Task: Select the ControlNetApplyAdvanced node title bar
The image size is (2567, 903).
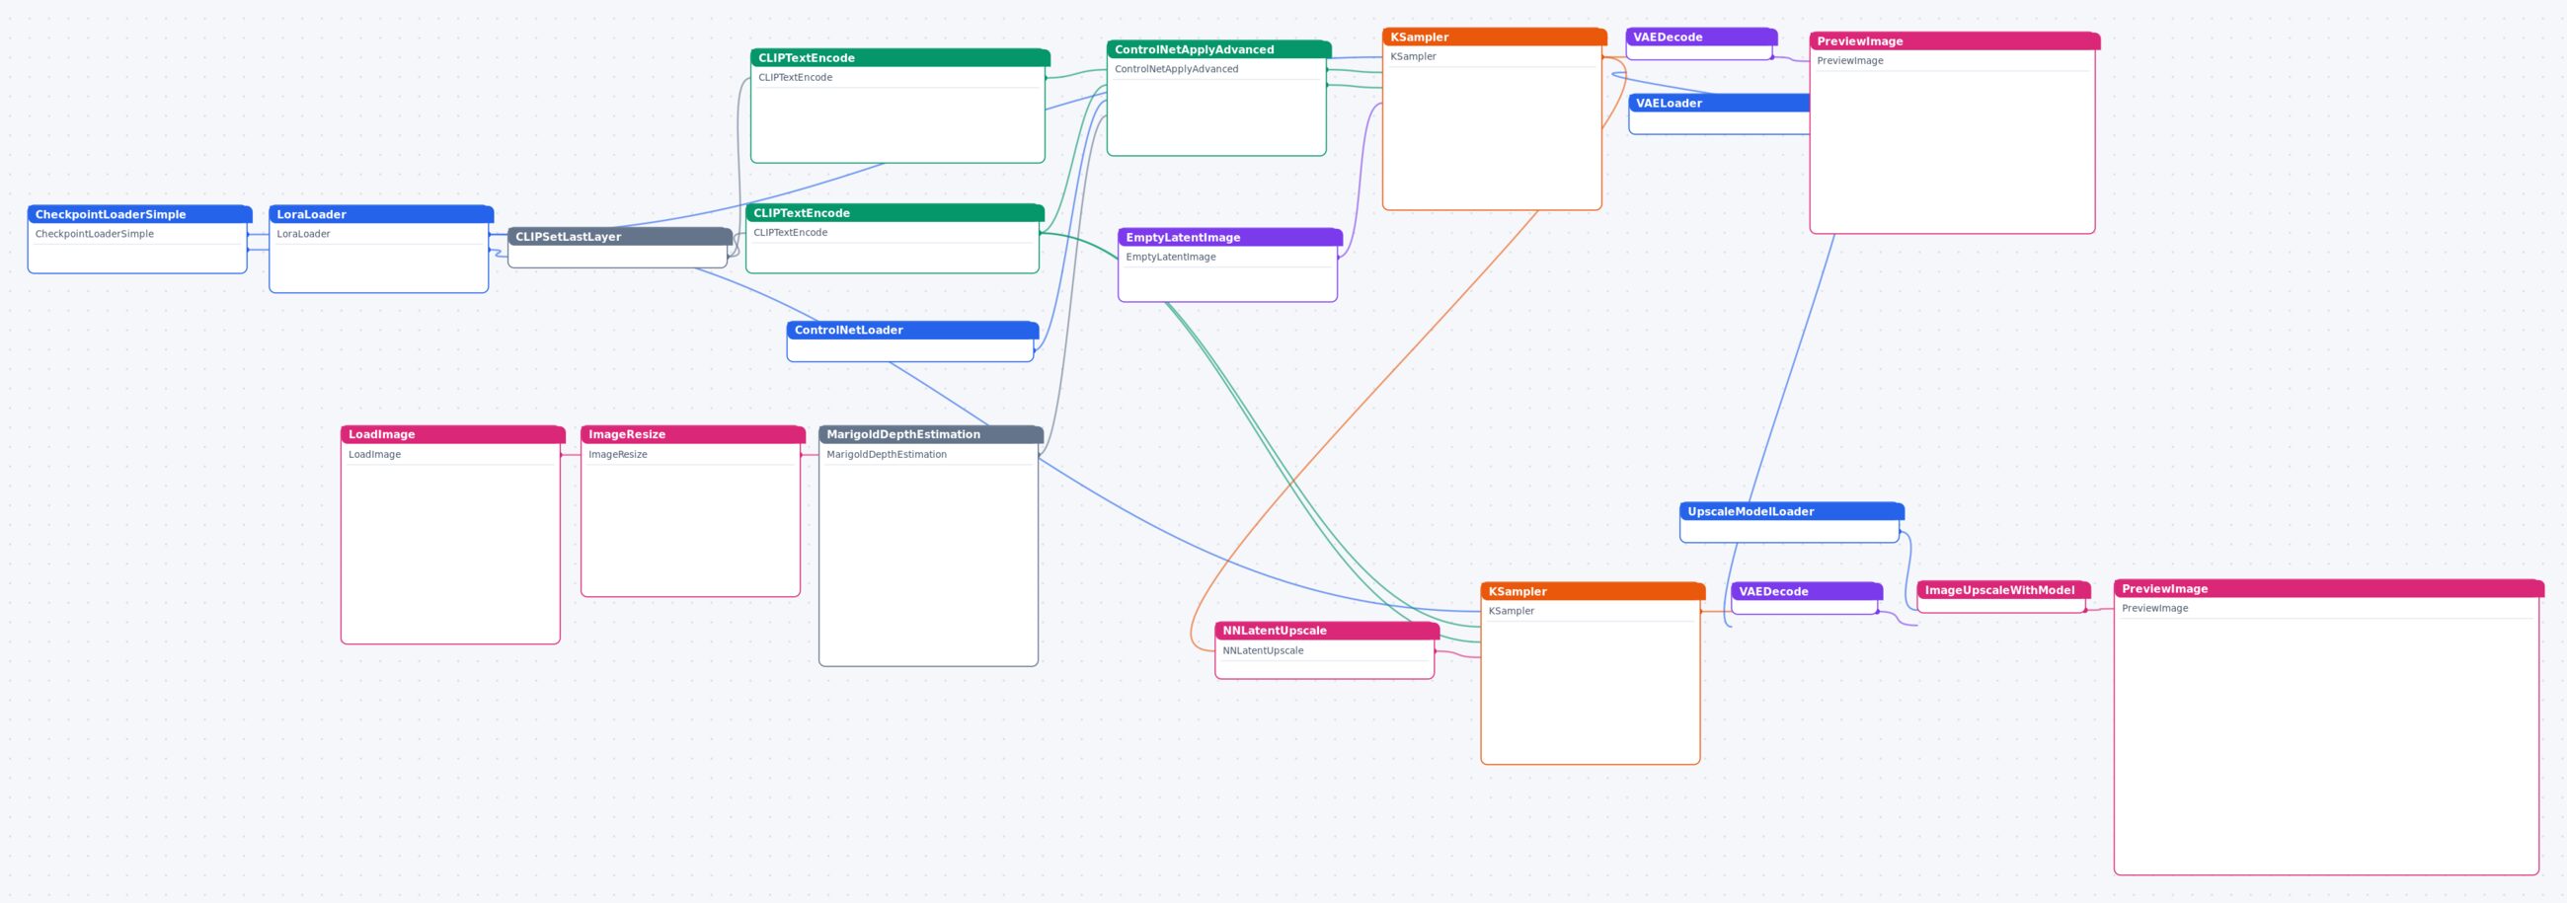Action: pyautogui.click(x=1218, y=48)
